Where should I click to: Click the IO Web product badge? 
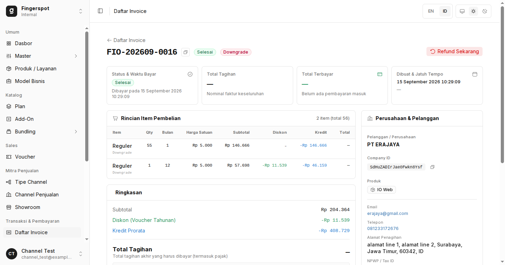tap(382, 190)
